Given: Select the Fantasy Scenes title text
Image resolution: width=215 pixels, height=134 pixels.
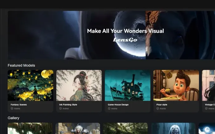Looking at the screenshot, I should [x=19, y=105].
